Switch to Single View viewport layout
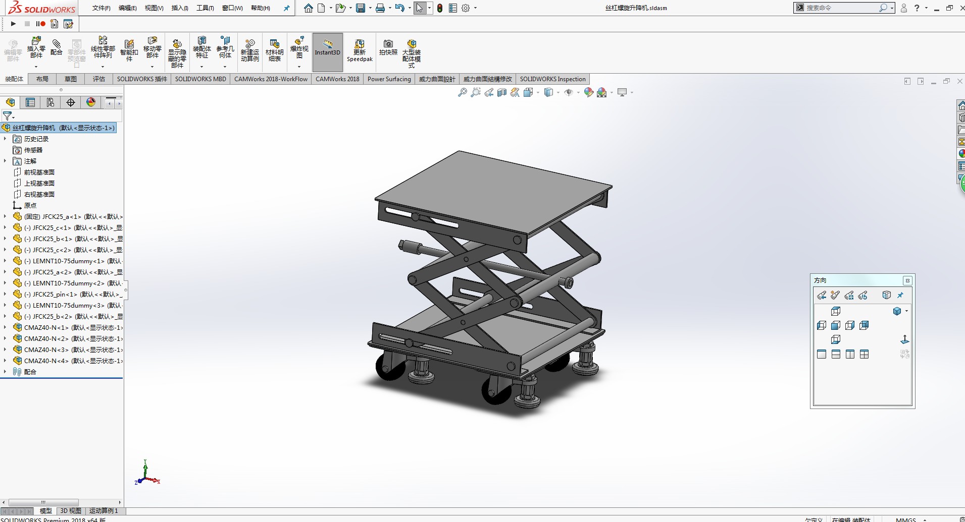 click(822, 354)
